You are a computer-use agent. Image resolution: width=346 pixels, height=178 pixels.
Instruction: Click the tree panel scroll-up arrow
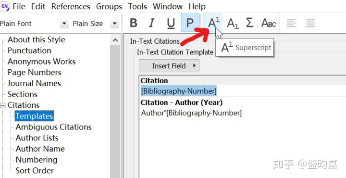[x=115, y=40]
